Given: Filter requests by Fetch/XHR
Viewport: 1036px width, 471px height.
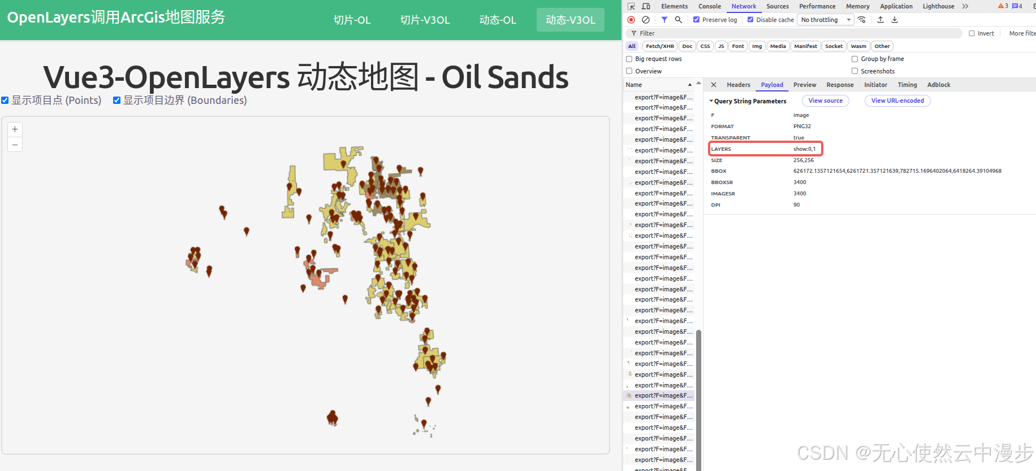Looking at the screenshot, I should 659,46.
